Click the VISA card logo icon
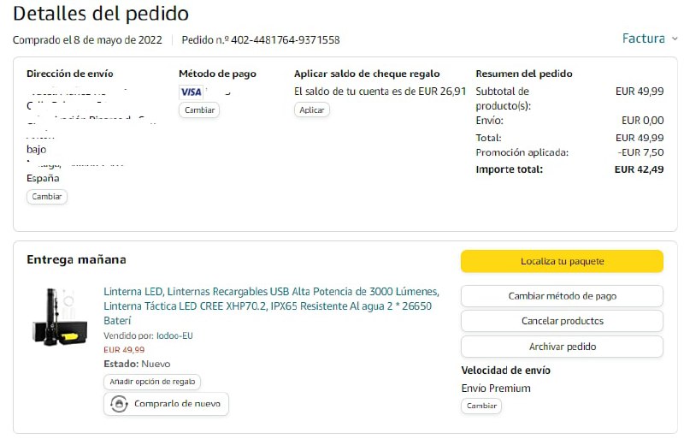The width and height of the screenshot is (684, 439). [191, 92]
